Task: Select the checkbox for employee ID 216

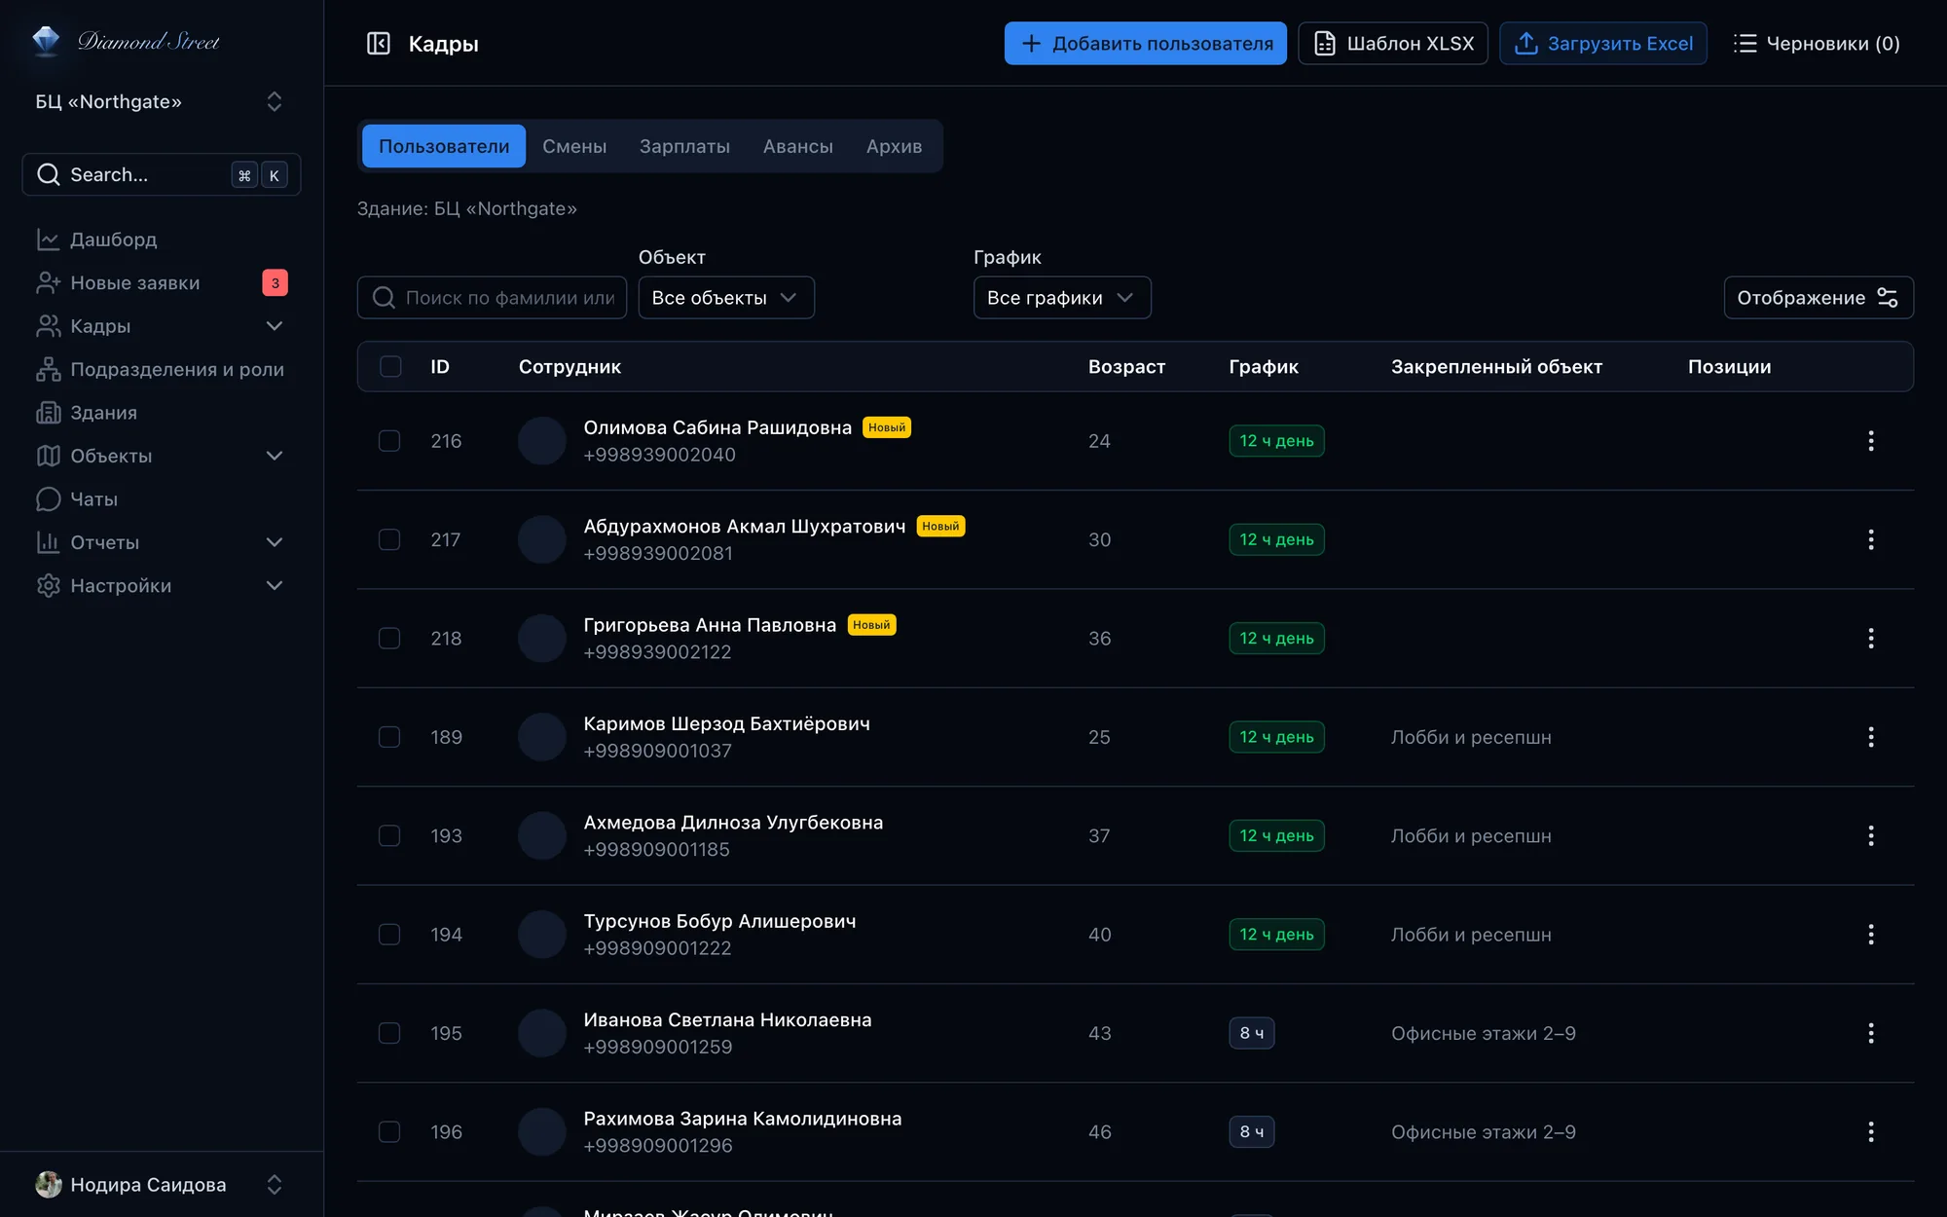Action: click(x=389, y=441)
